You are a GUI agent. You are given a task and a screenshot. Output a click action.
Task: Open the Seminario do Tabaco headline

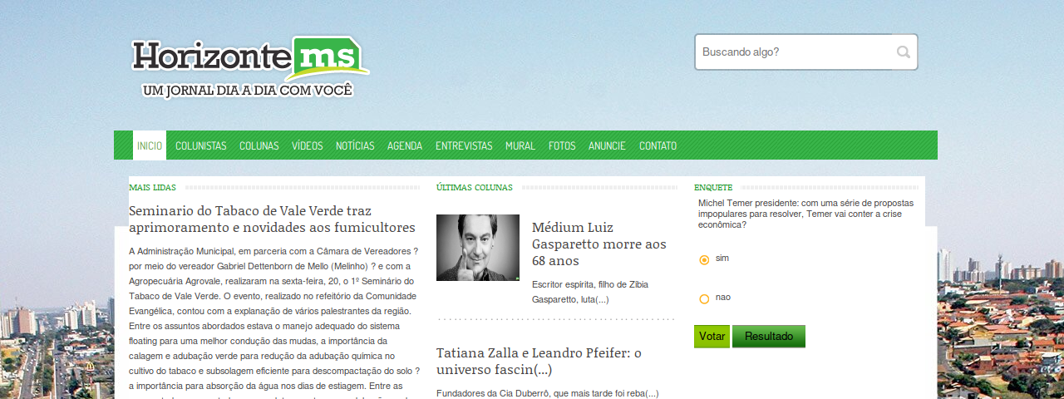tap(272, 219)
